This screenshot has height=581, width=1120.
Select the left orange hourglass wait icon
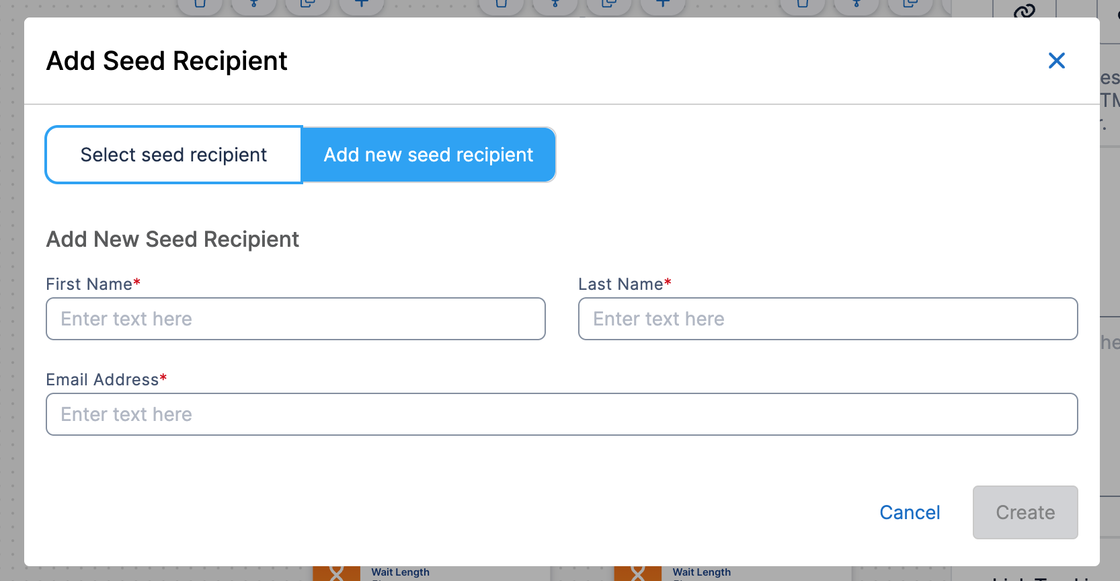pyautogui.click(x=337, y=573)
